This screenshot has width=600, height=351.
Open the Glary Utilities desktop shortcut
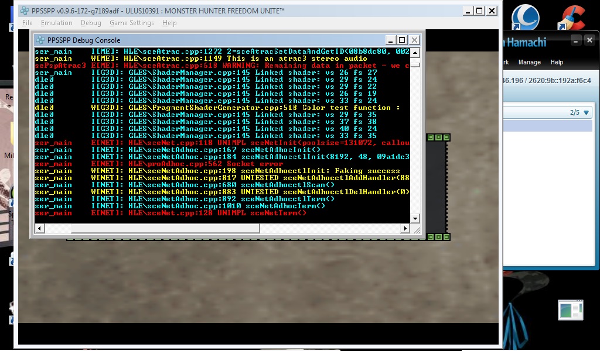pyautogui.click(x=525, y=18)
